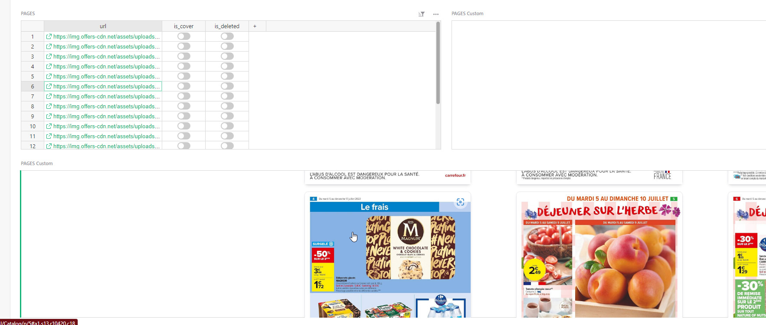Open the Déjeuner sur l'herbe page 5 thumbnail

[x=599, y=256]
